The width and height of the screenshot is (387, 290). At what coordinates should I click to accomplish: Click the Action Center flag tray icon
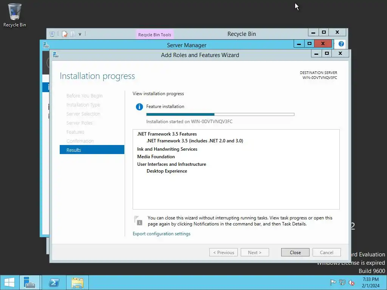point(333,282)
